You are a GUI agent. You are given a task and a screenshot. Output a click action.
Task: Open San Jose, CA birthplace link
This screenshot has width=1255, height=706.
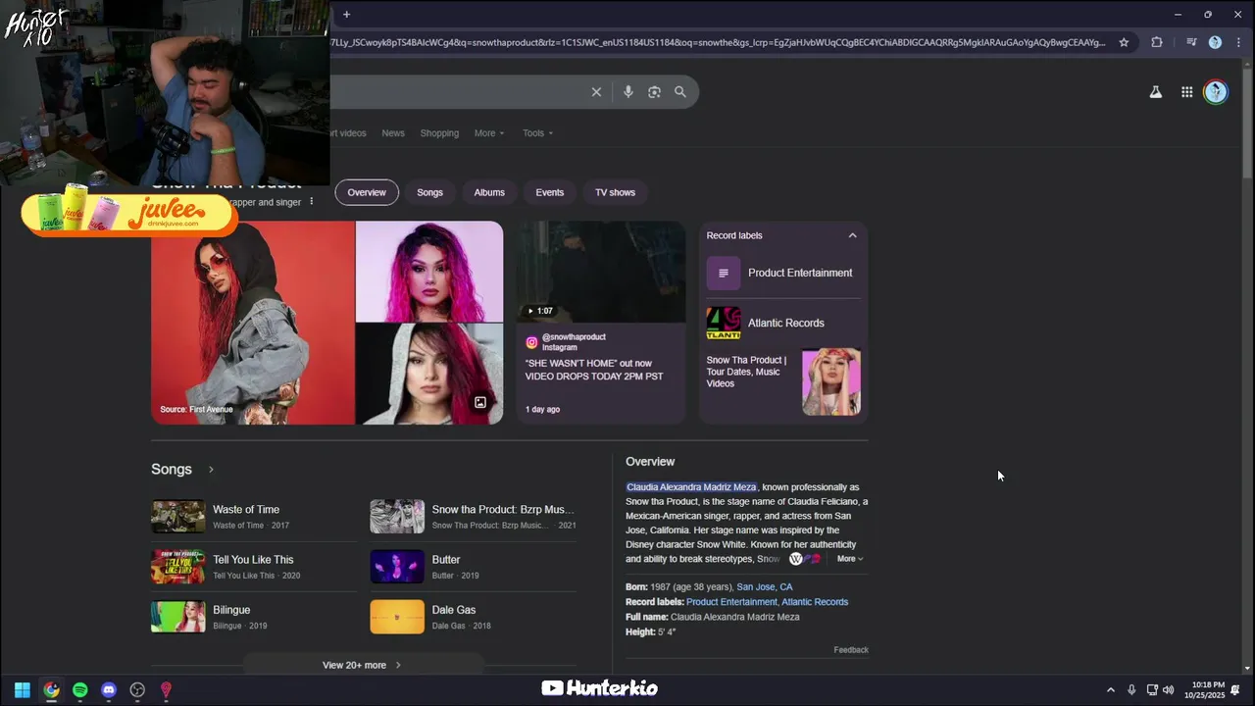(765, 587)
